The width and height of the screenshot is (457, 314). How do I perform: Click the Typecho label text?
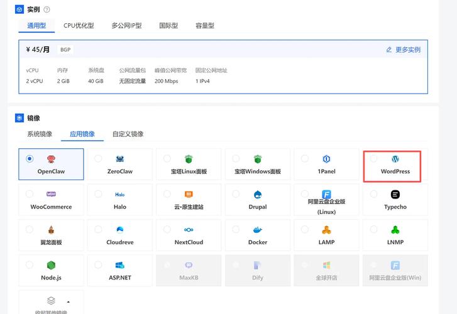(395, 207)
